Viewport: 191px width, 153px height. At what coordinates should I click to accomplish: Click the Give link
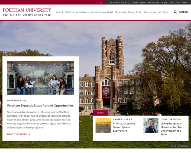[177, 2]
